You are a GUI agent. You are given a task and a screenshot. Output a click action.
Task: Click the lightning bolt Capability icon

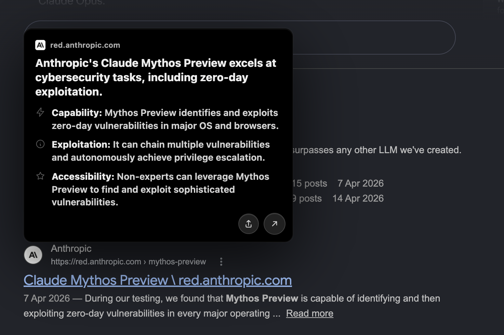(x=40, y=112)
